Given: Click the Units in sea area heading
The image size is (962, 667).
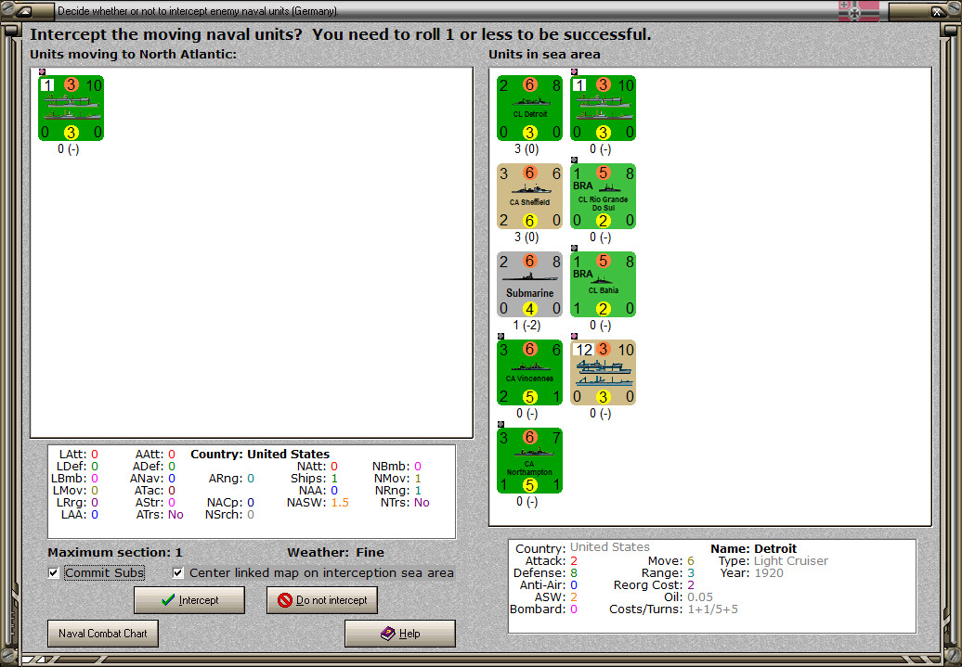Looking at the screenshot, I should tap(544, 55).
